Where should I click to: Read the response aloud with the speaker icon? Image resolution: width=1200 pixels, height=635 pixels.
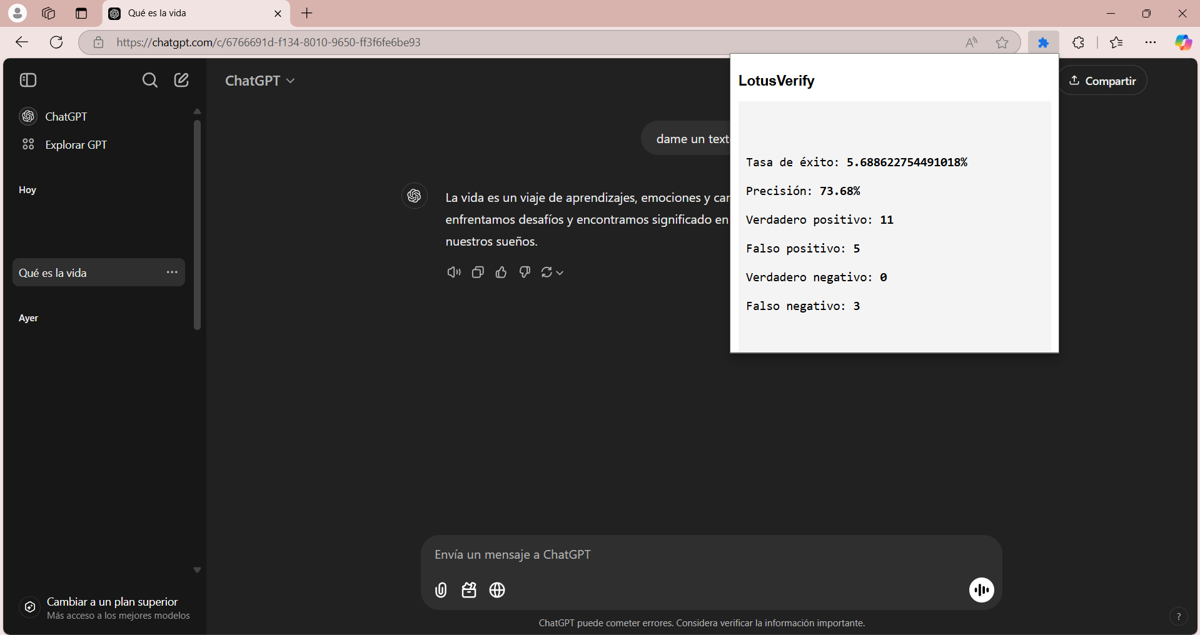(x=454, y=272)
